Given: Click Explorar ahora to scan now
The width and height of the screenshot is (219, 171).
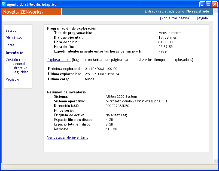Looking at the screenshot, I should click(x=59, y=60).
